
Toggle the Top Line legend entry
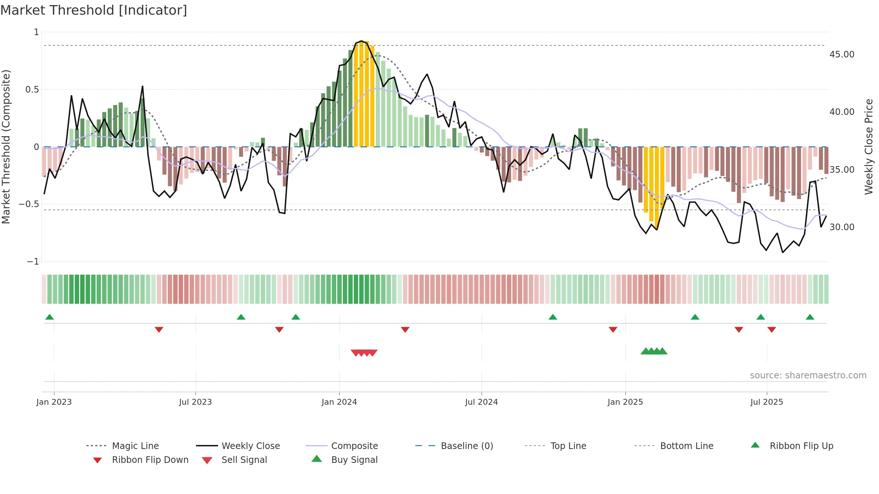555,446
